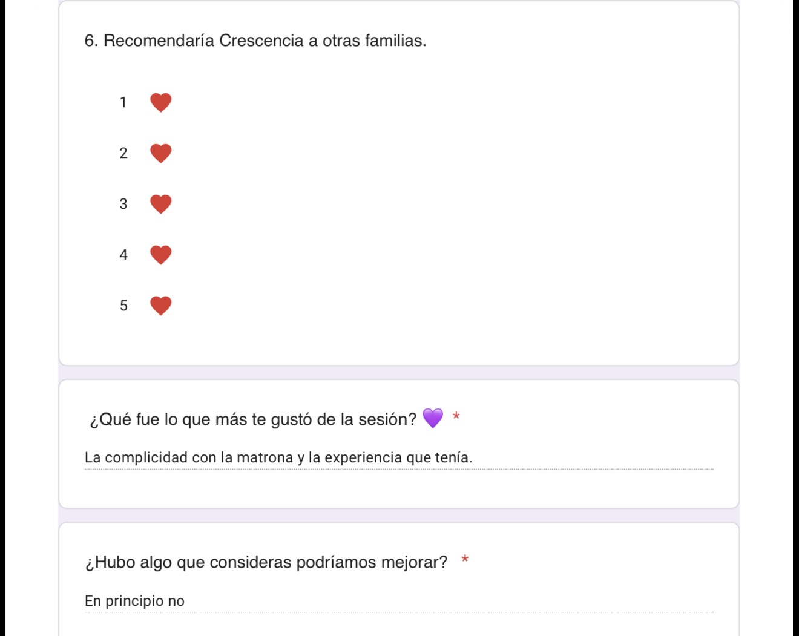Click question 6 title about recommending Crescencia

pyautogui.click(x=255, y=41)
